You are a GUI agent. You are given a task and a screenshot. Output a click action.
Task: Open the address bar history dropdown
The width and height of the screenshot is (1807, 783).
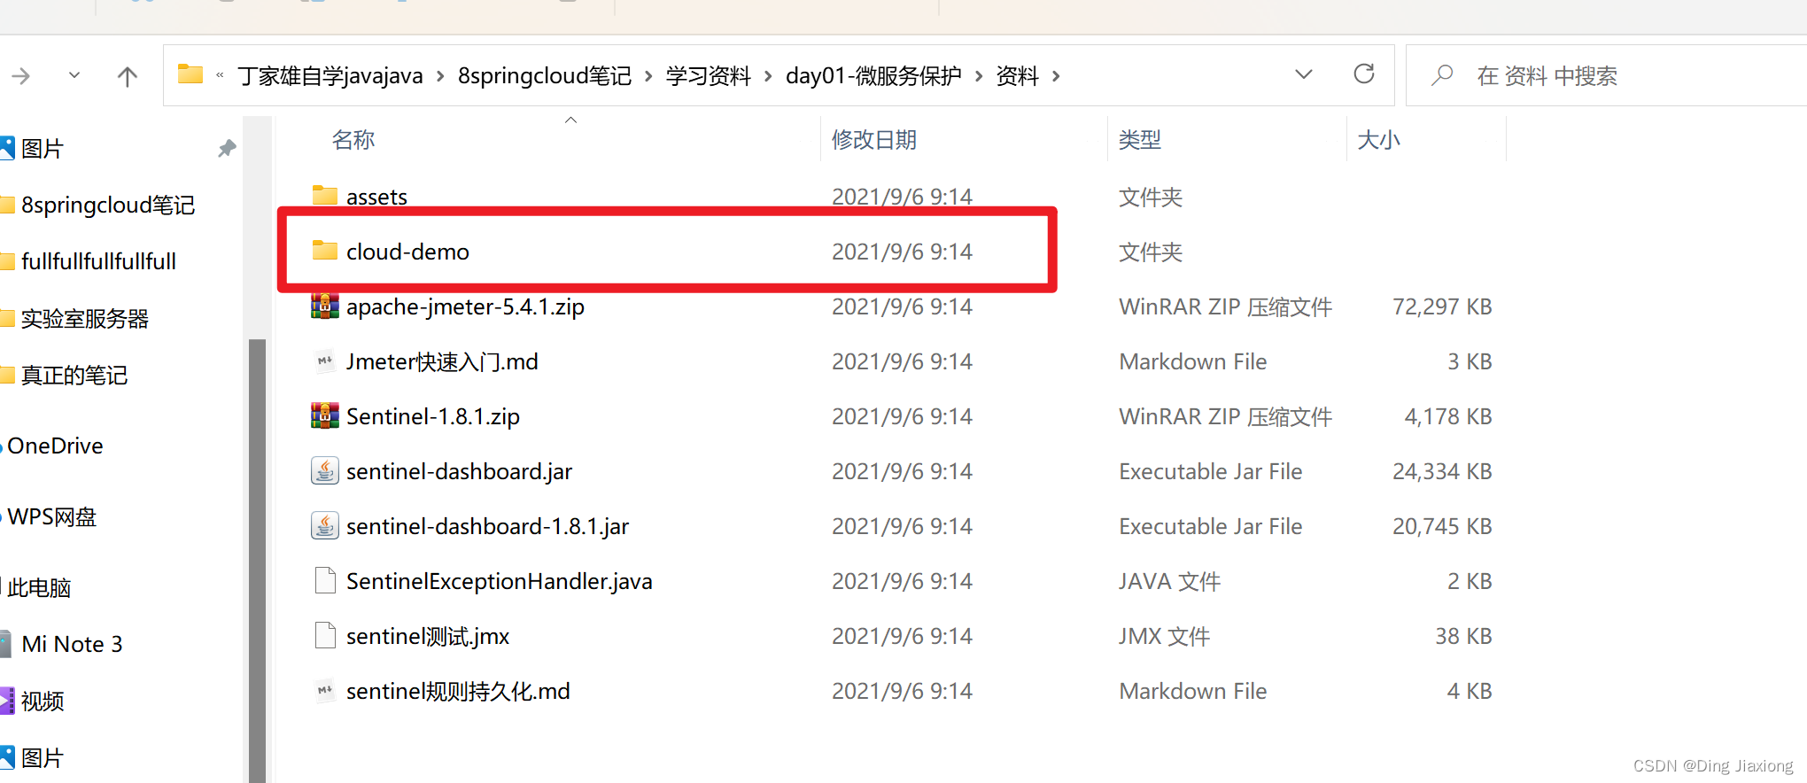coord(1304,74)
